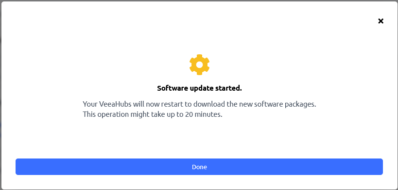Click the yellow gear update icon

(200, 64)
